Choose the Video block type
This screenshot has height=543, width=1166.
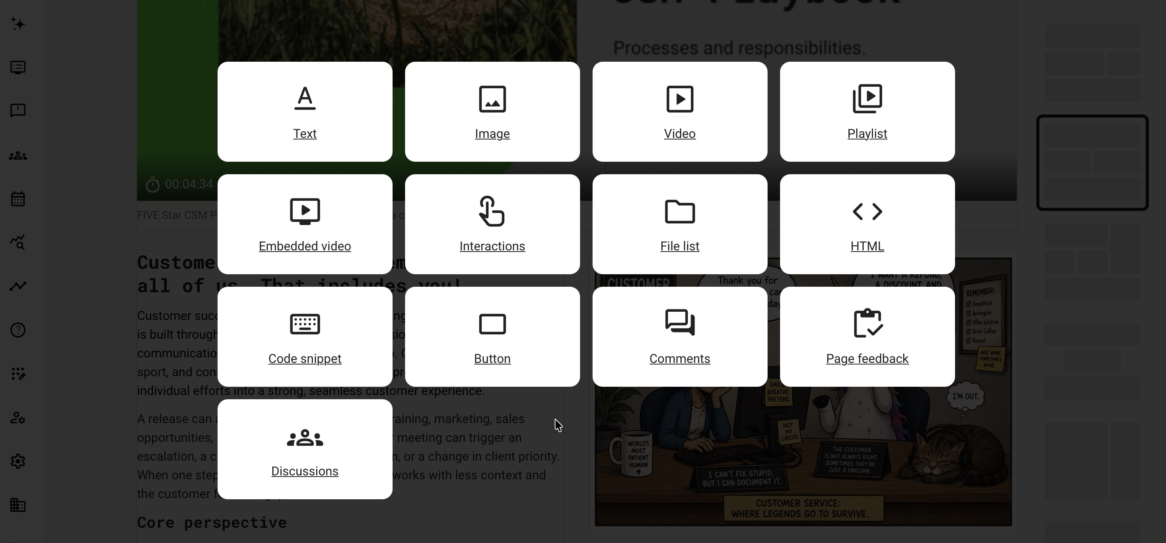[679, 112]
